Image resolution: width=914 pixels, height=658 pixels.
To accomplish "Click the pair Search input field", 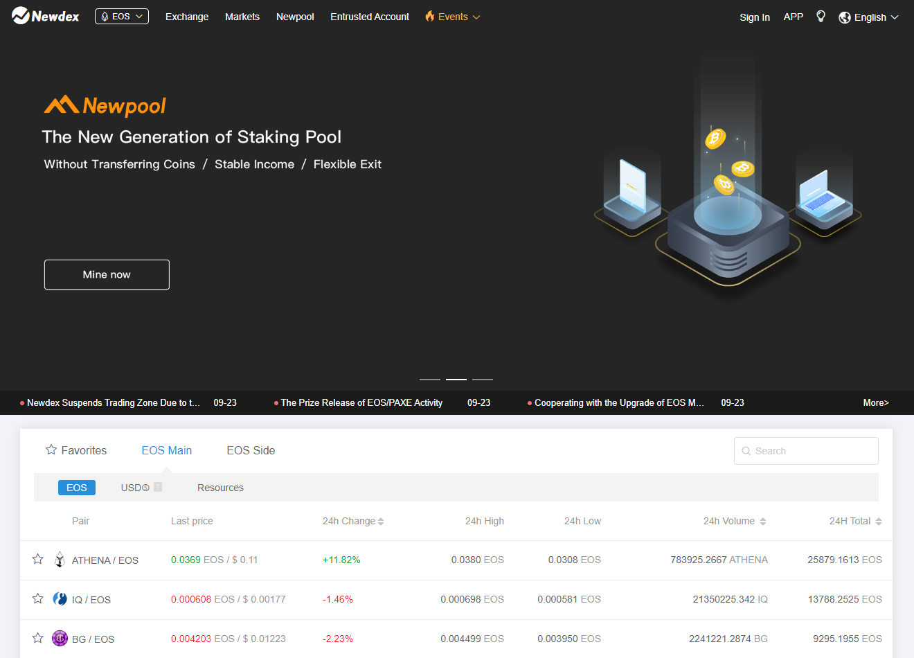I will pos(810,451).
